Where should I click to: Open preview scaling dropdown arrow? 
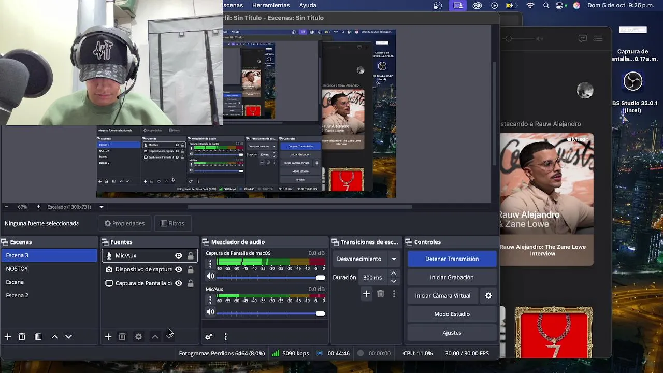click(x=102, y=207)
